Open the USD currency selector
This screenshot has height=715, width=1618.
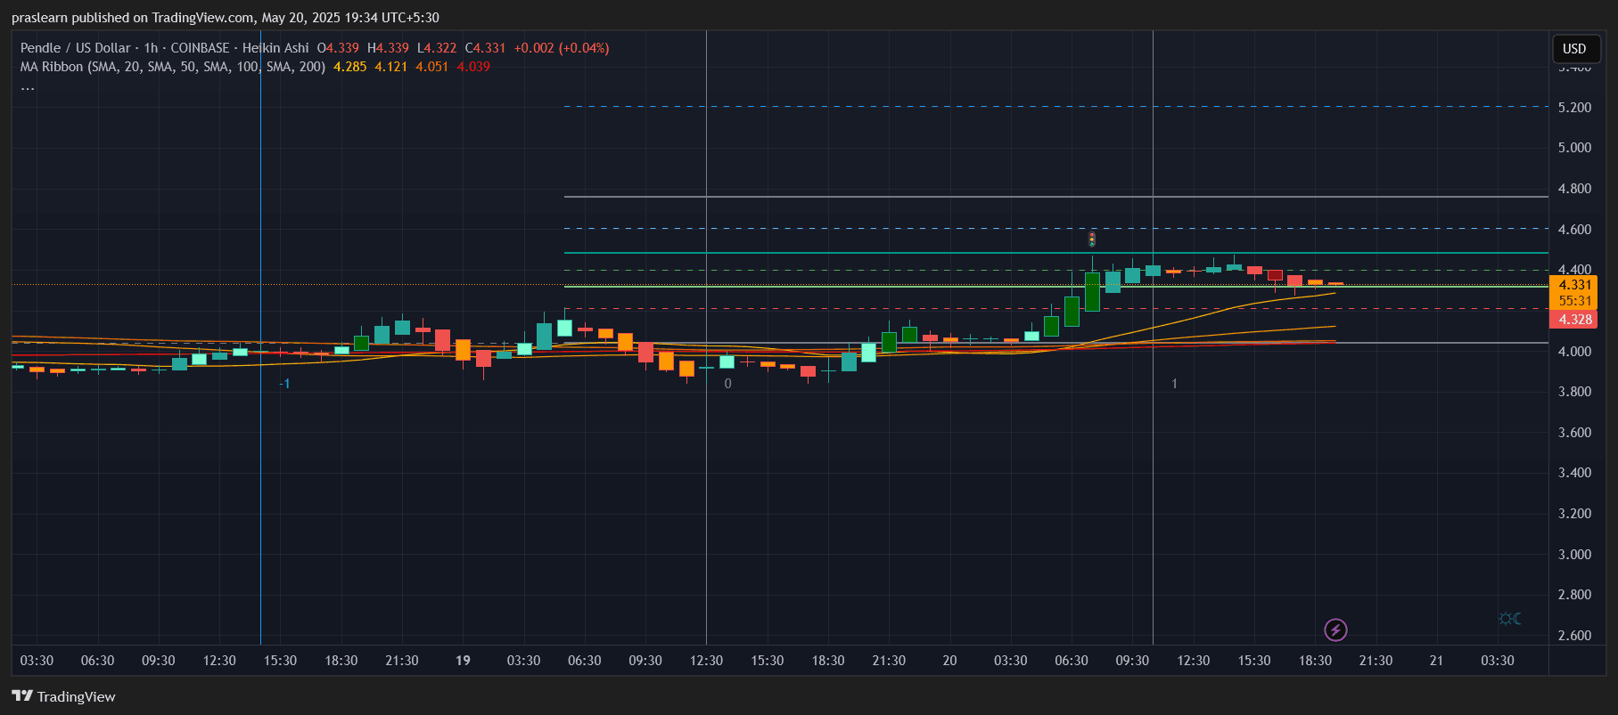tap(1574, 49)
